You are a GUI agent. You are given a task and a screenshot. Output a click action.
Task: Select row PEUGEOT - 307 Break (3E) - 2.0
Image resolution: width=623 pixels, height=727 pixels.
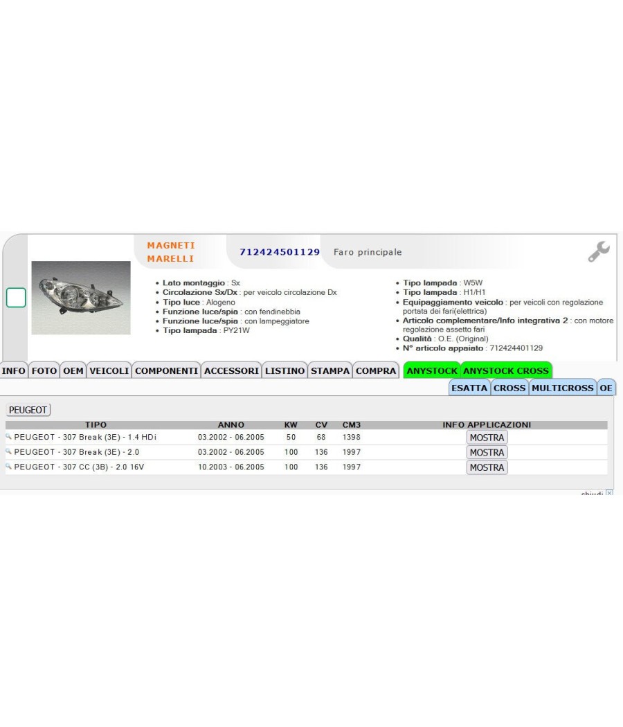point(306,452)
